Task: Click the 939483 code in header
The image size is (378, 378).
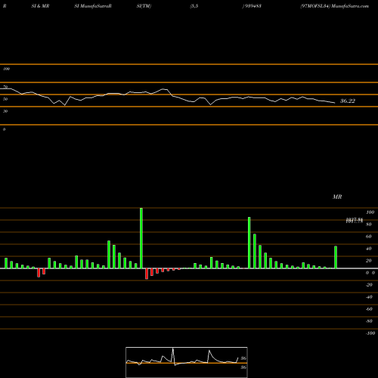Action: click(x=253, y=6)
